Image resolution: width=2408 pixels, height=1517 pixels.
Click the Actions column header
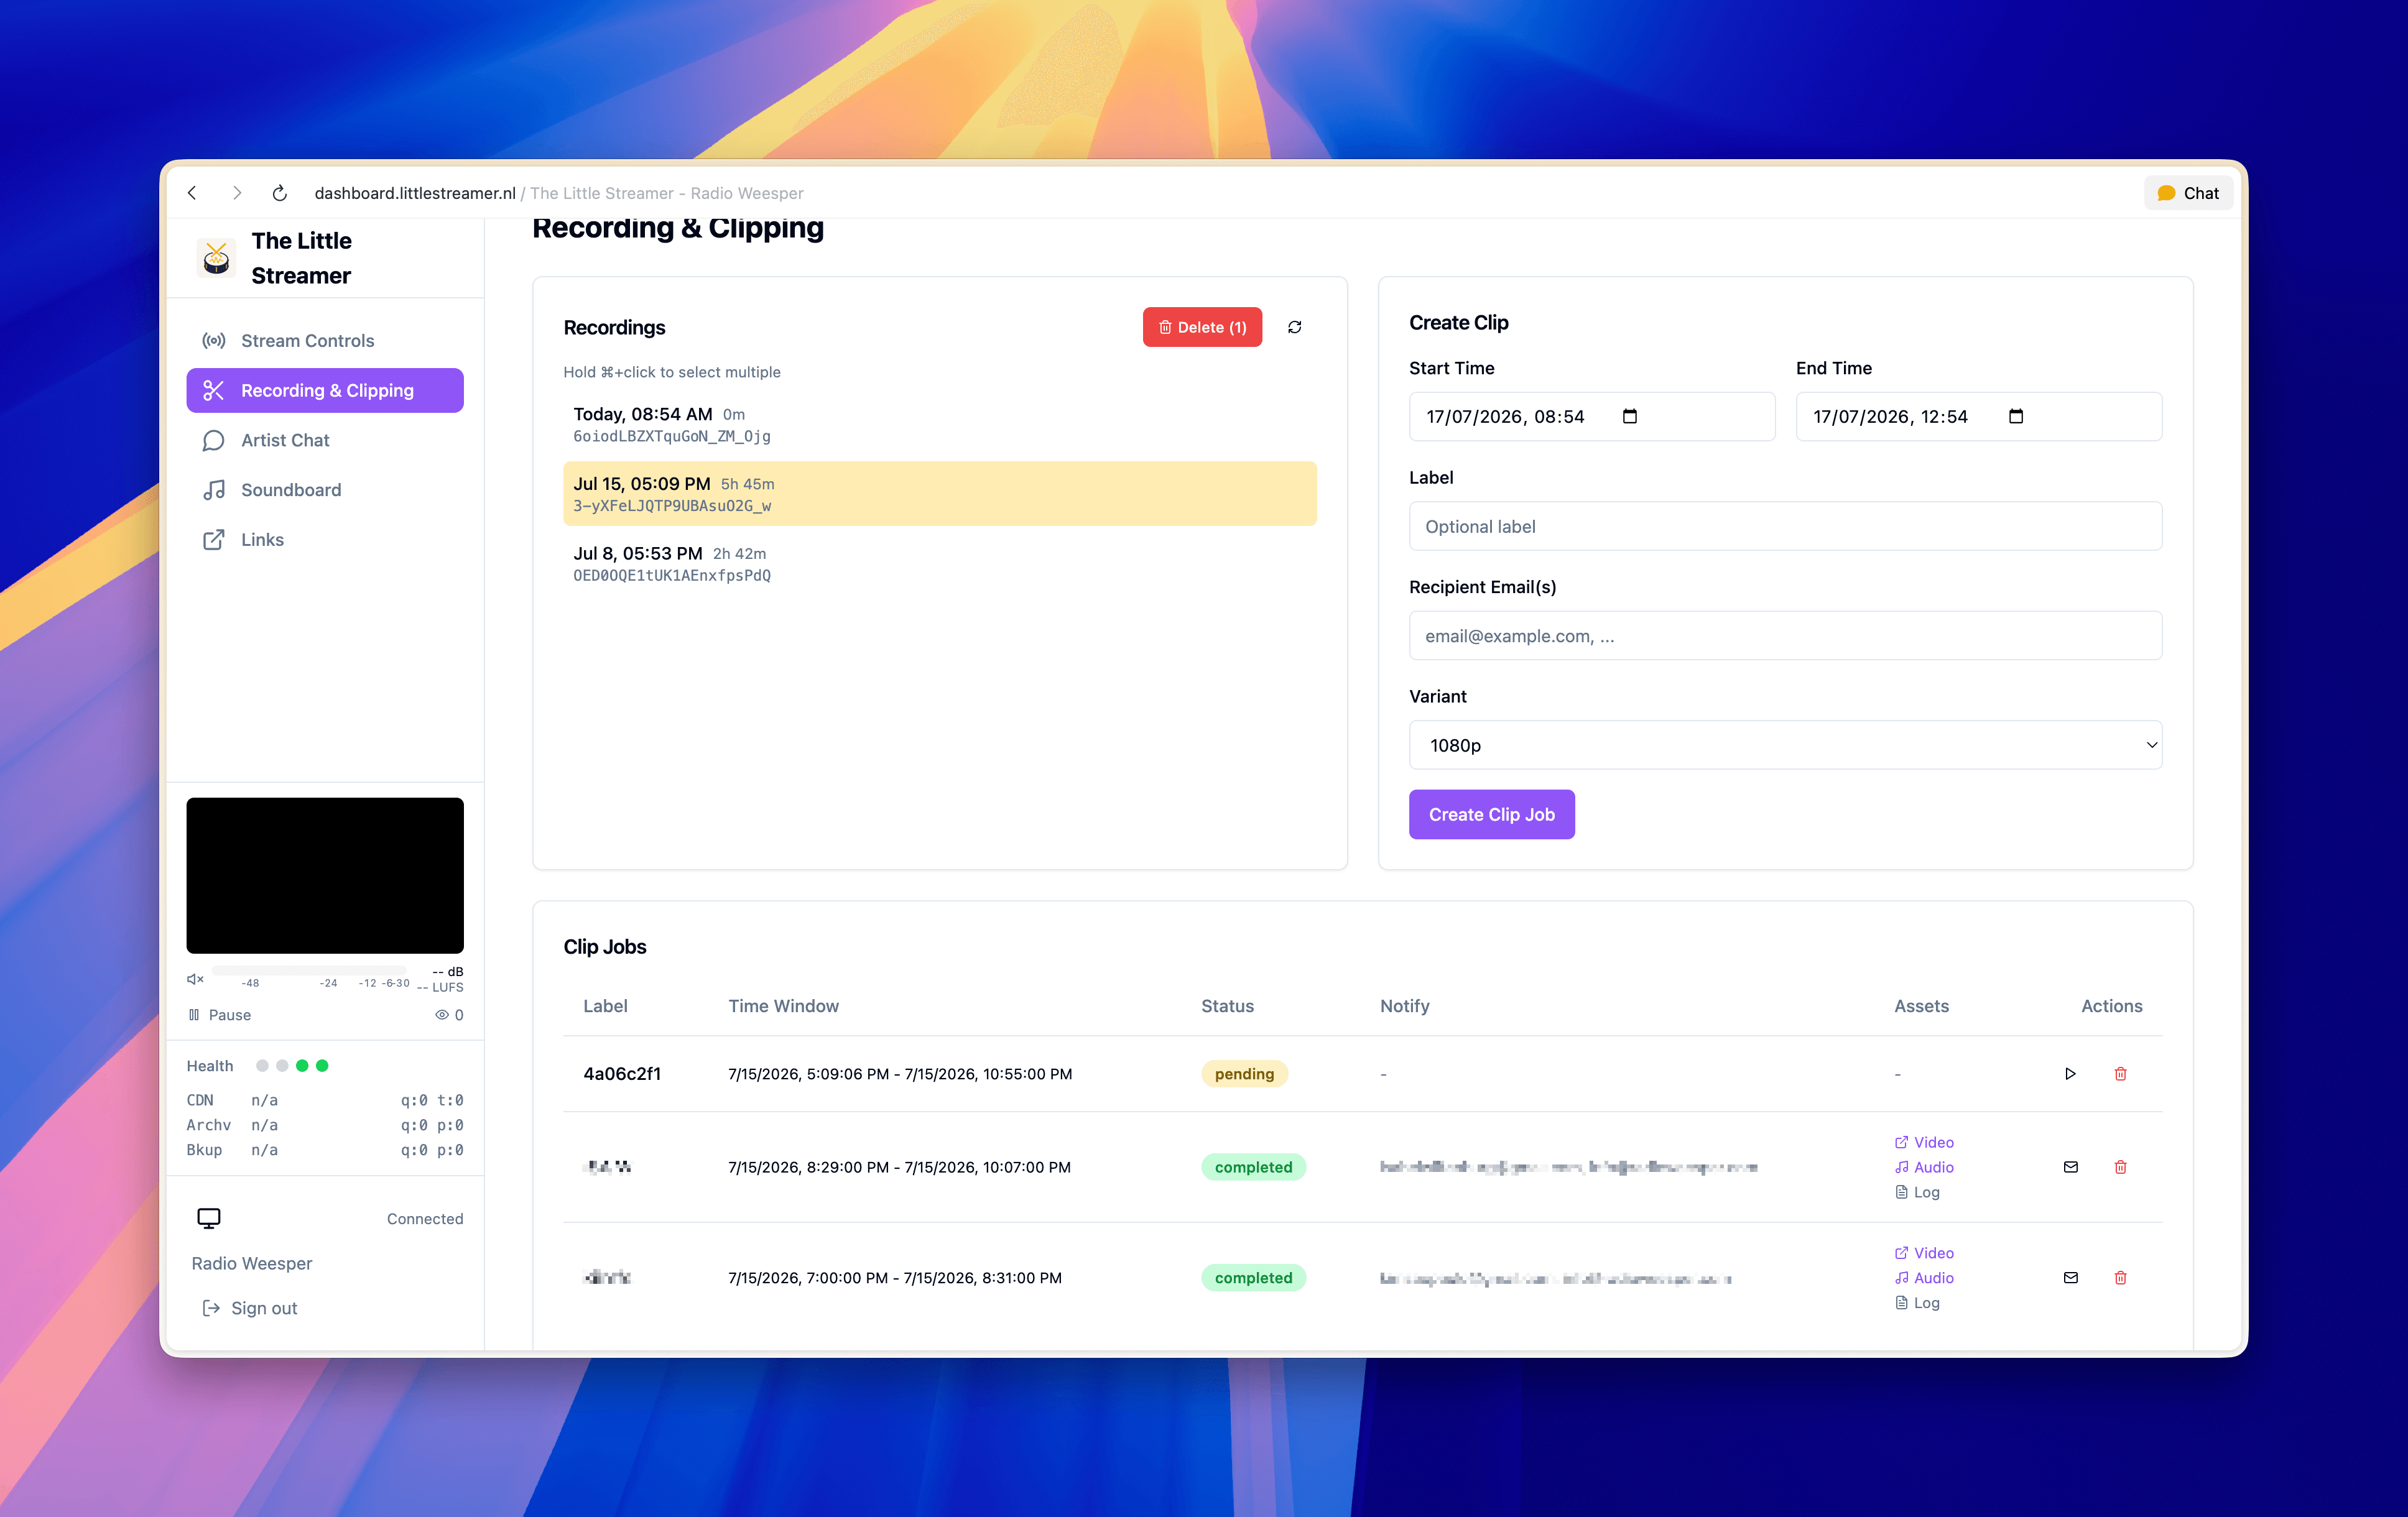(2111, 1006)
